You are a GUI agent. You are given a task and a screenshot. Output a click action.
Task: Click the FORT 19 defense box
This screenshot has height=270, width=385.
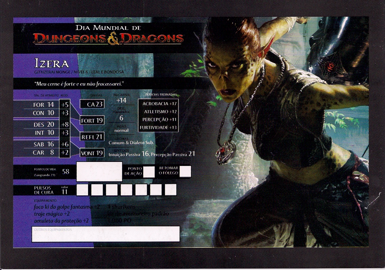point(92,120)
